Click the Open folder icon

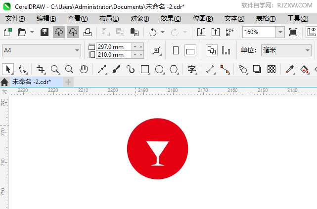tap(22, 32)
